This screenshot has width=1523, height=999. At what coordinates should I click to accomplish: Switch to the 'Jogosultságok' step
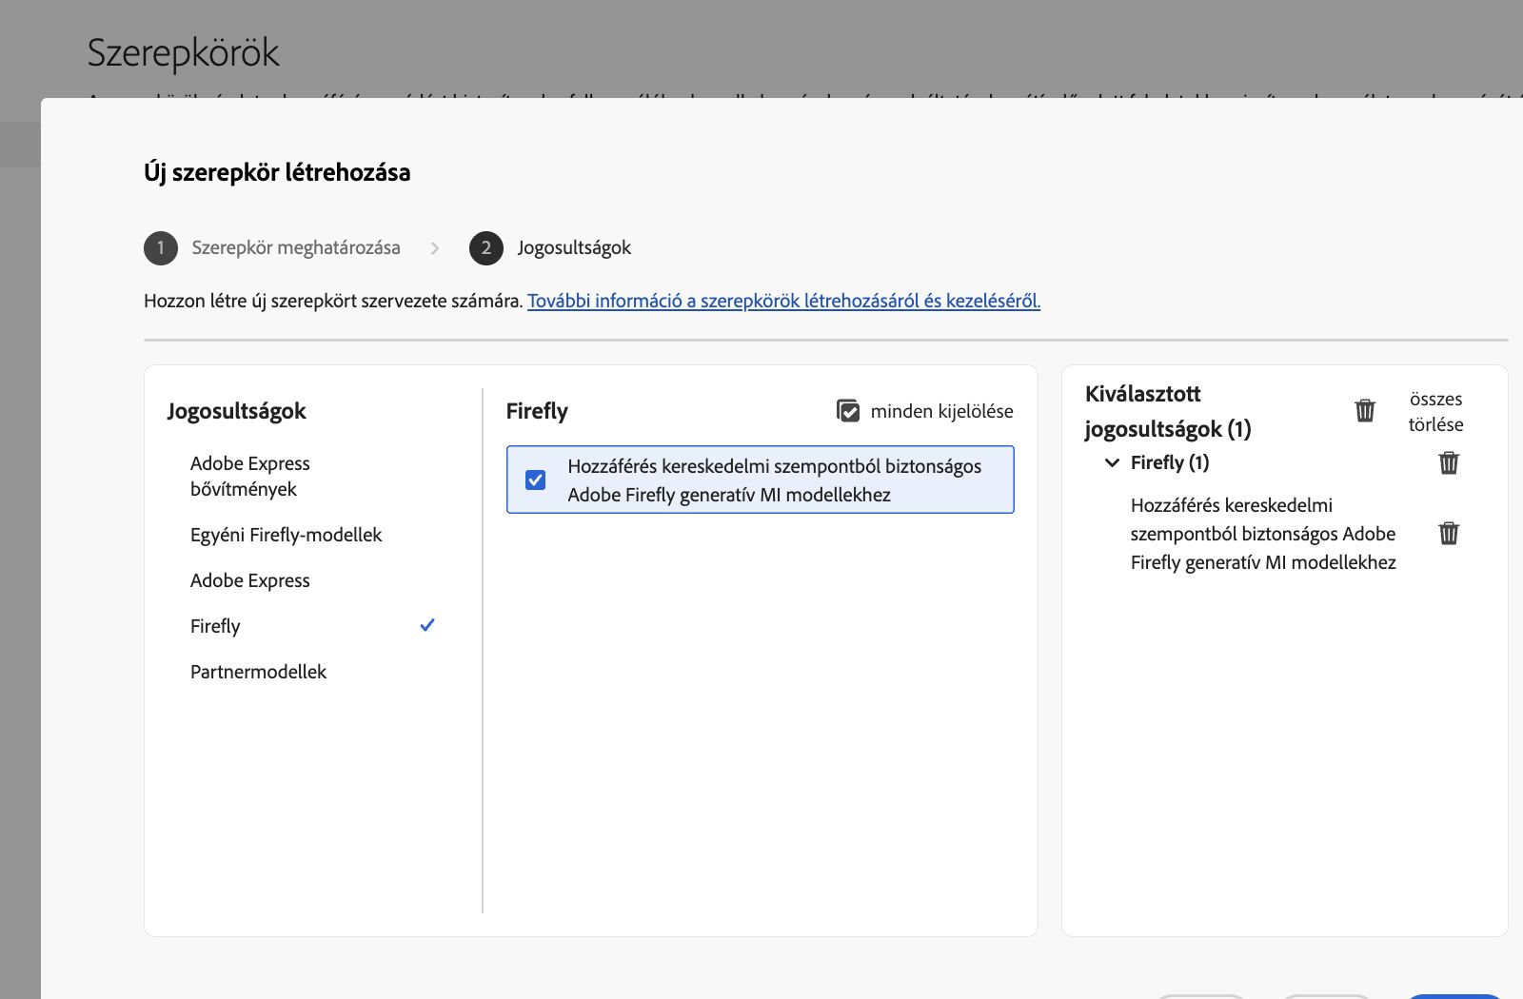(x=573, y=247)
